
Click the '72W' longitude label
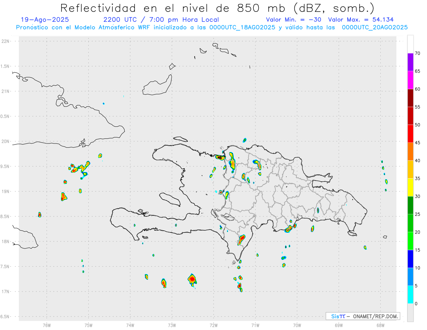(213, 325)
